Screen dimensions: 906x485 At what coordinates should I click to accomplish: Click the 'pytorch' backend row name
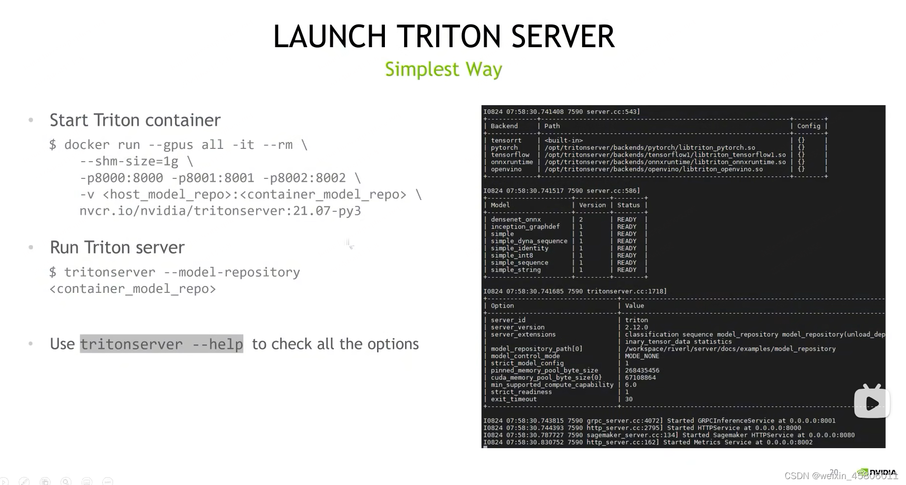click(x=504, y=147)
